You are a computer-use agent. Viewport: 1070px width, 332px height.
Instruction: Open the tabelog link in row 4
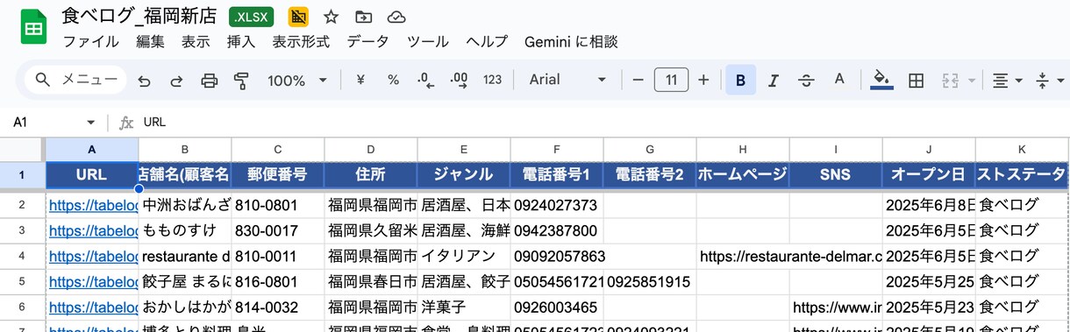pyautogui.click(x=94, y=257)
